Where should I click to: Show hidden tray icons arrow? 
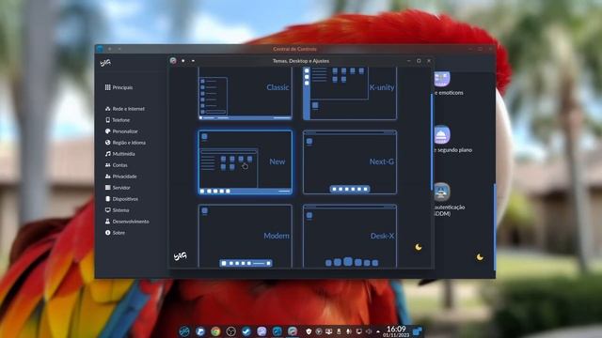coord(378,331)
